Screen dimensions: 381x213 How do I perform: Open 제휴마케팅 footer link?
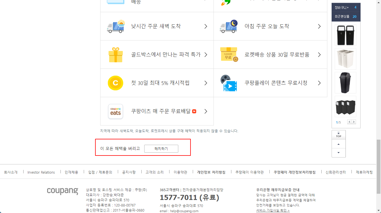click(364, 172)
